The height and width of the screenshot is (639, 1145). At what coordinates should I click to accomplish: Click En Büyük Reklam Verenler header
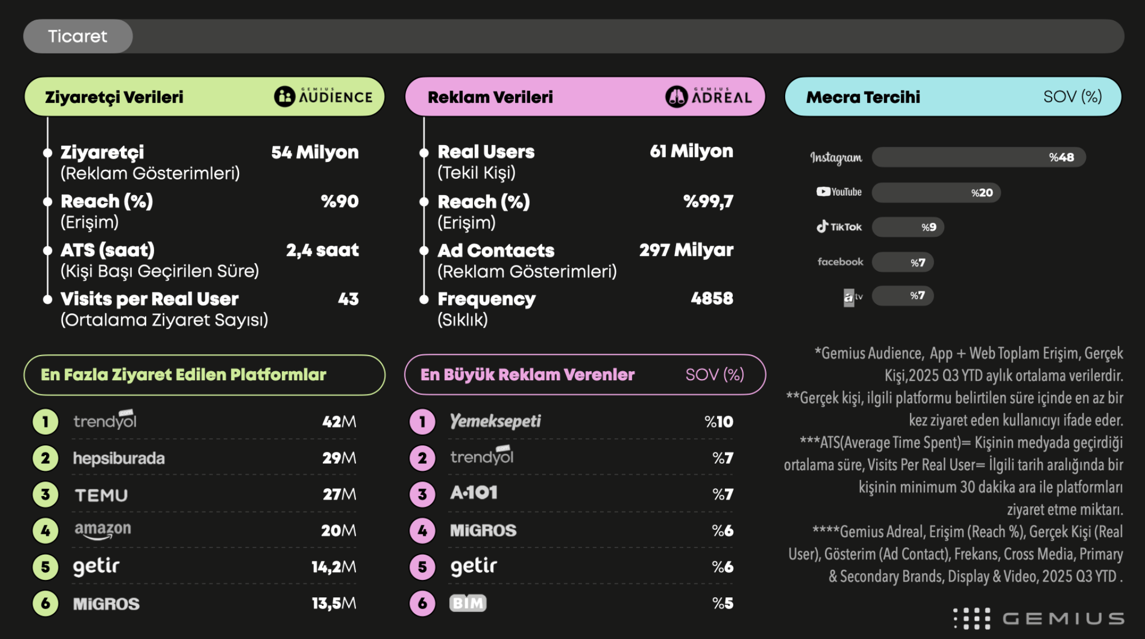(x=528, y=375)
